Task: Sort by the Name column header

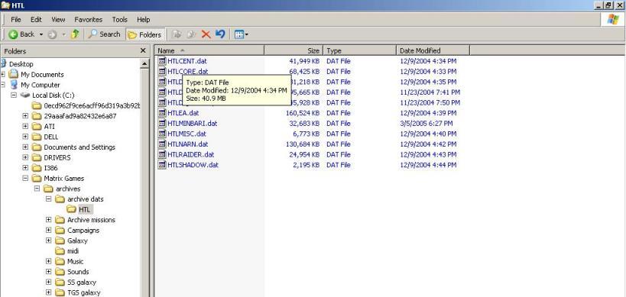Action: [209, 50]
